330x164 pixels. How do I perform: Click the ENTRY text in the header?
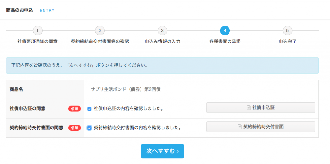pos(47,11)
